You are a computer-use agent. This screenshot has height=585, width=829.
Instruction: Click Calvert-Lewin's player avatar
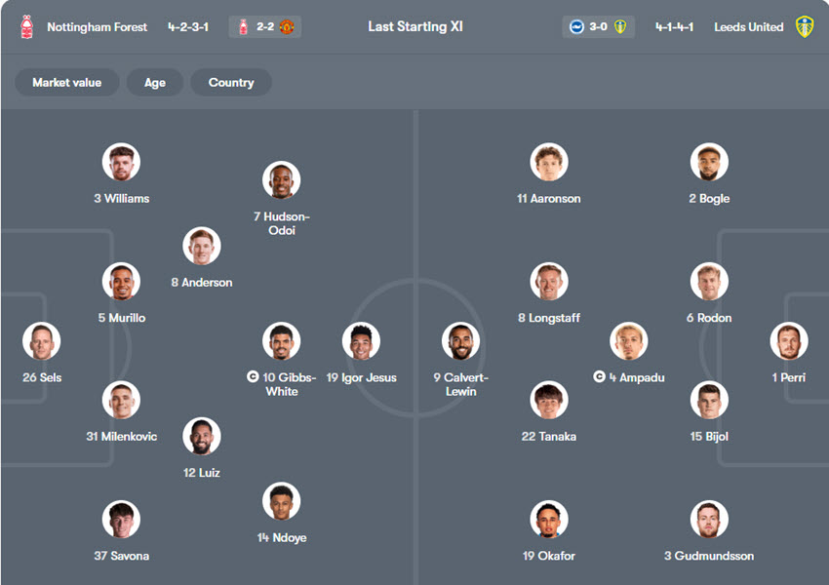[460, 341]
